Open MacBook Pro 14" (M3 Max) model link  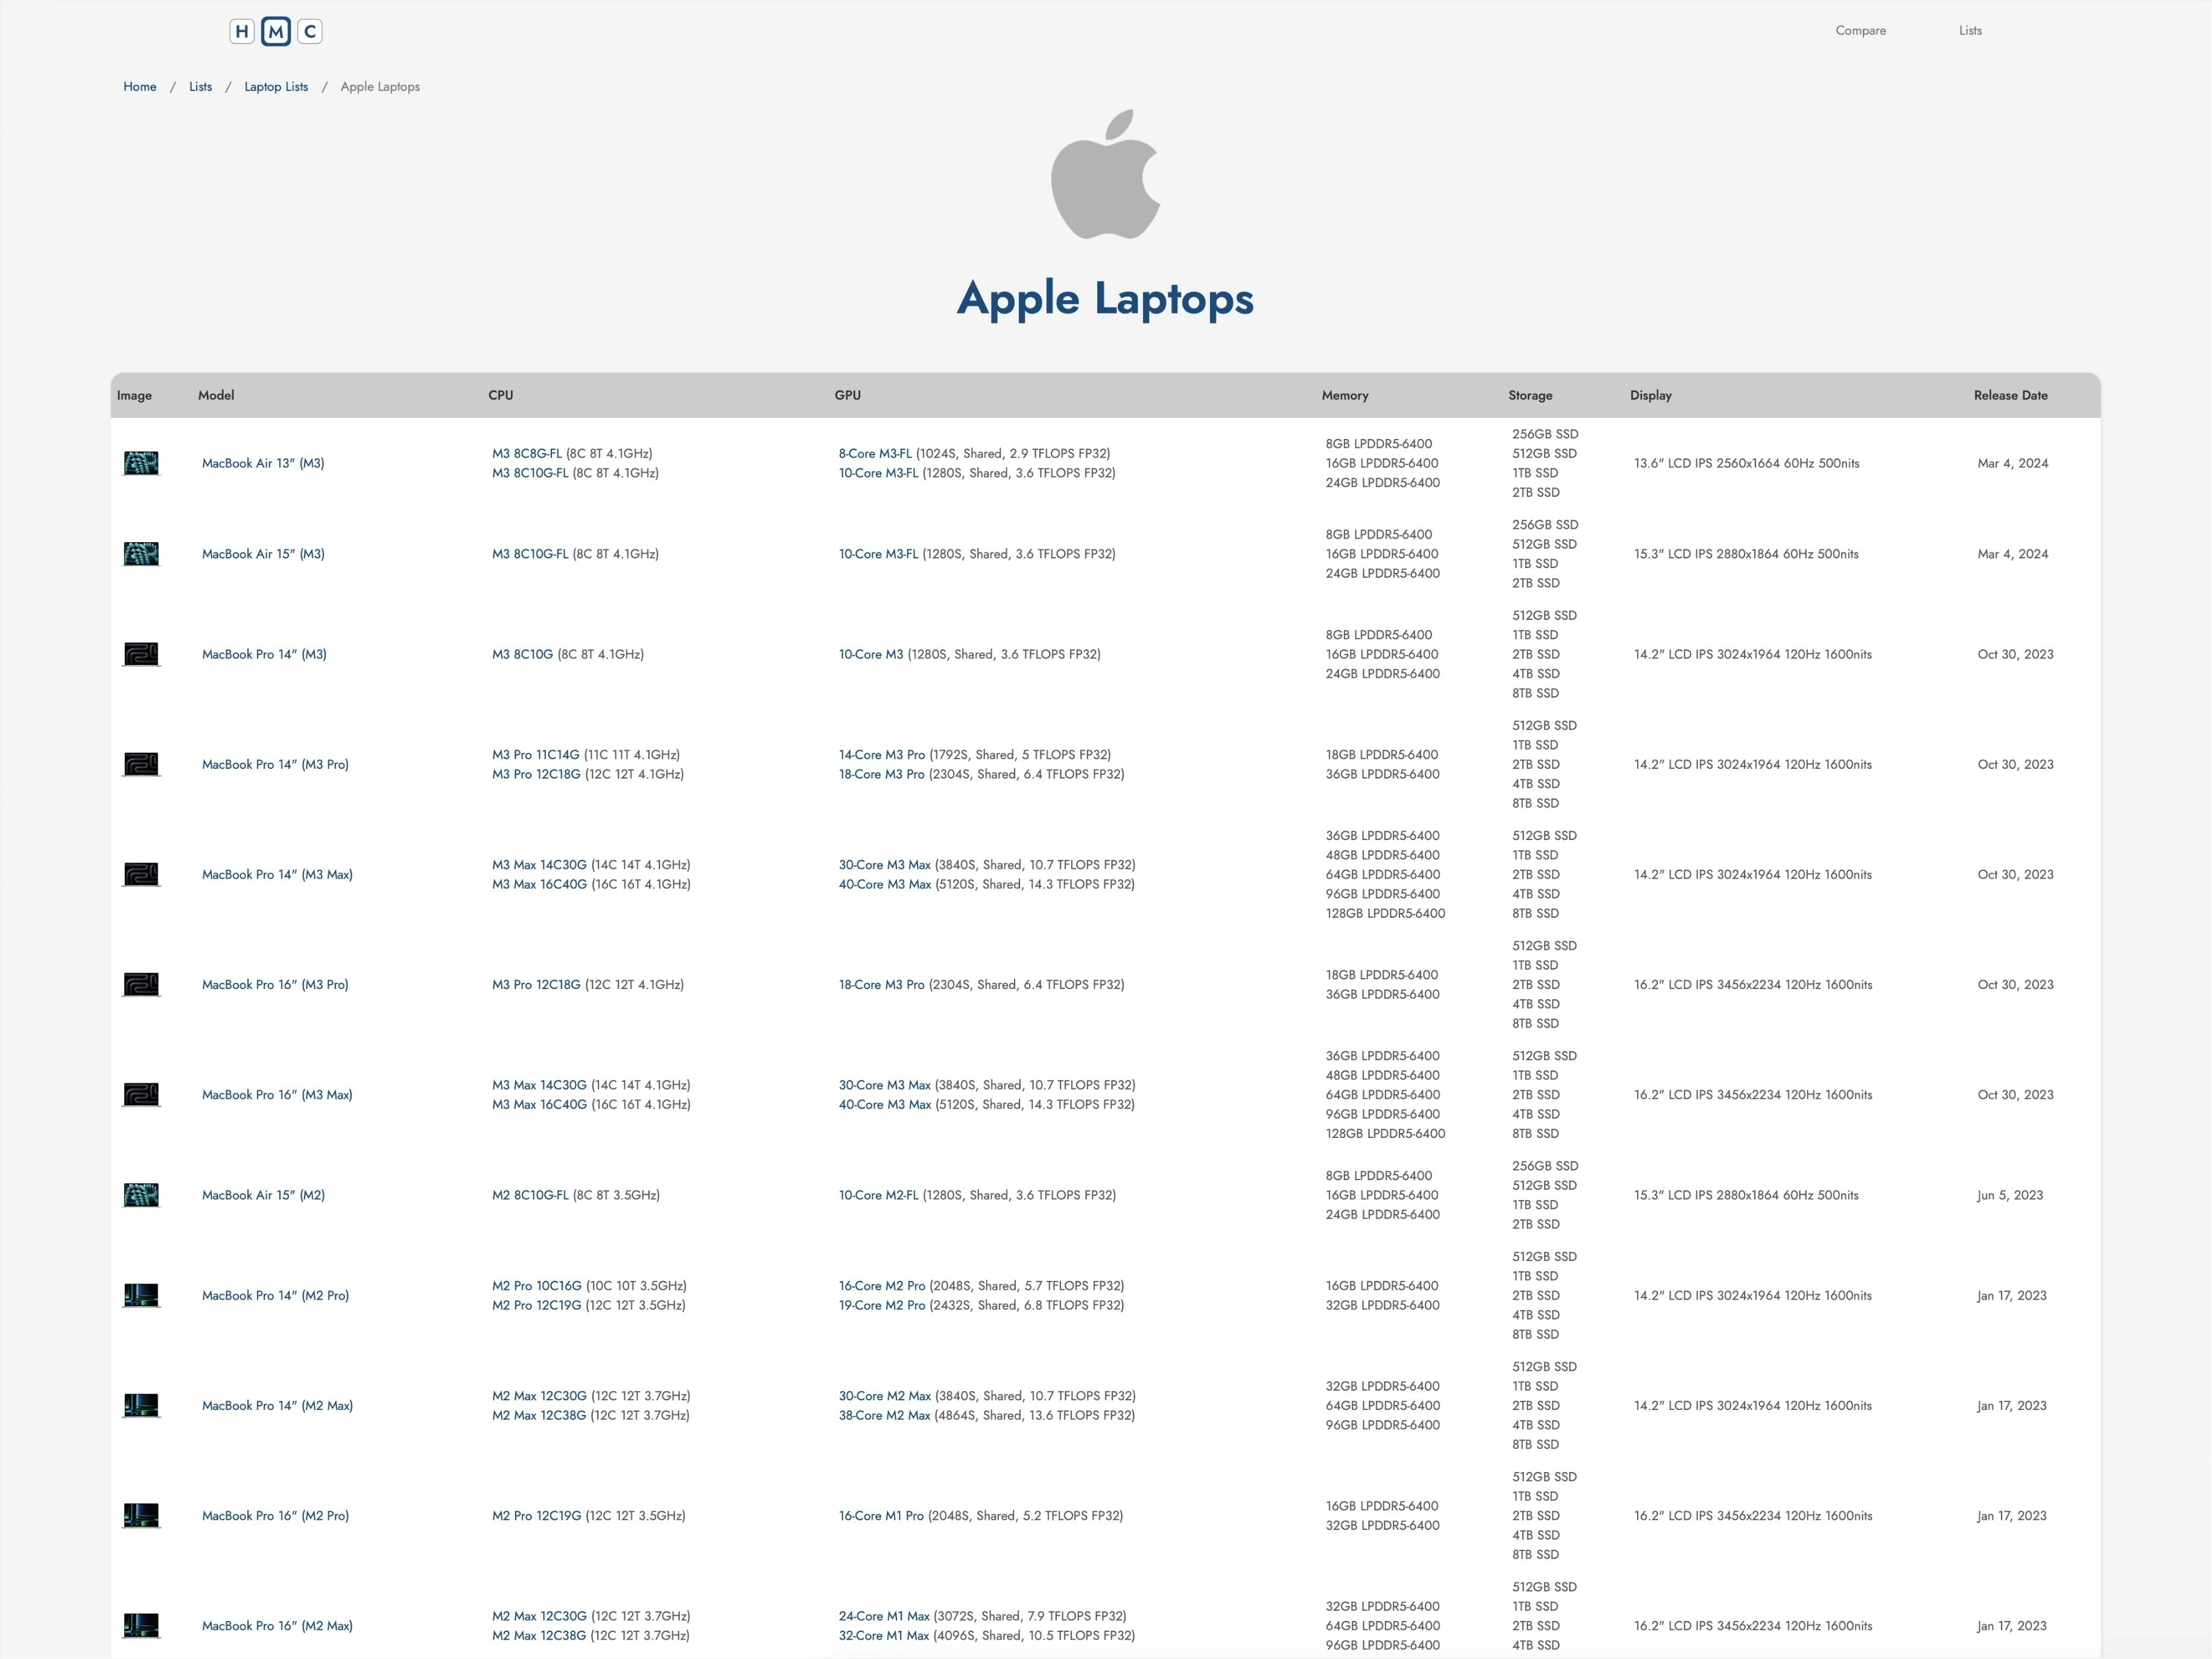[x=277, y=874]
